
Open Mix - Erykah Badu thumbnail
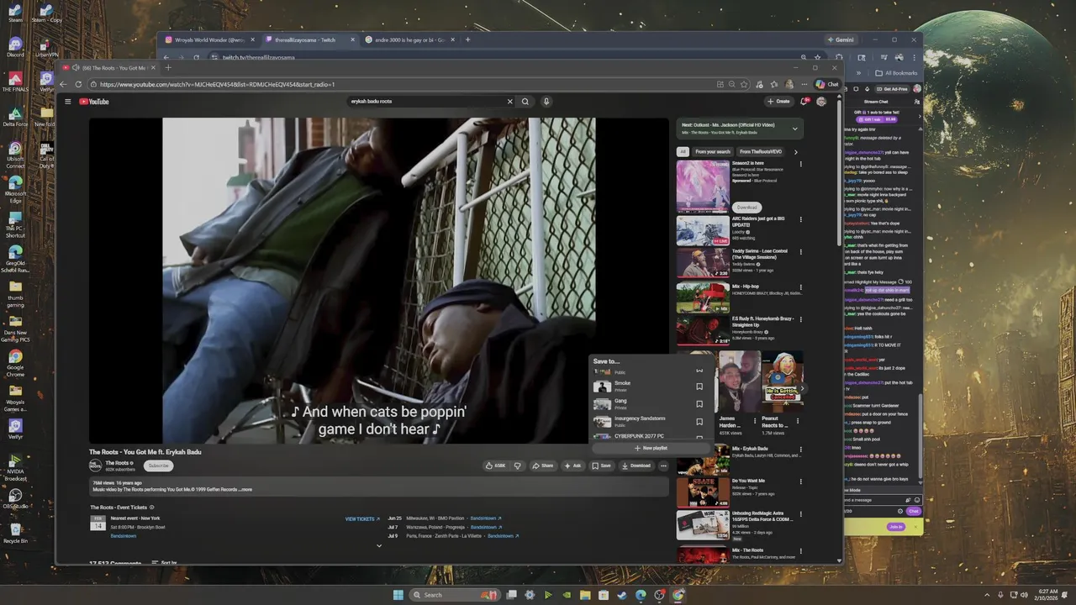[703, 460]
